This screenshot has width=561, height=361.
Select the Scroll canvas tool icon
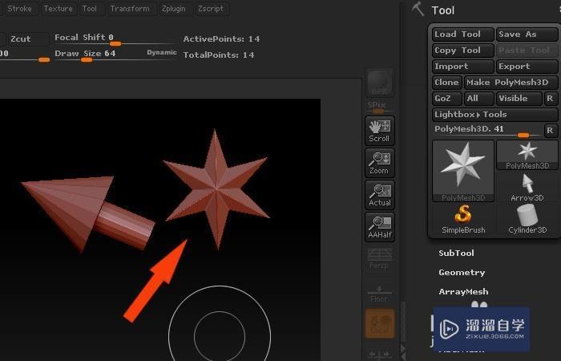point(380,131)
